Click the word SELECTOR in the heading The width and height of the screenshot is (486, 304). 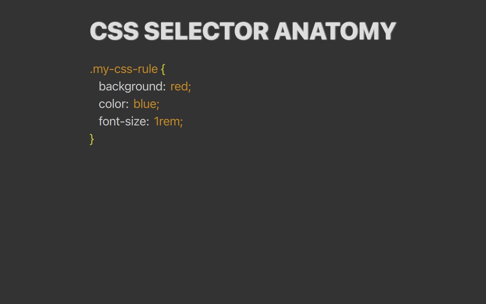point(206,31)
